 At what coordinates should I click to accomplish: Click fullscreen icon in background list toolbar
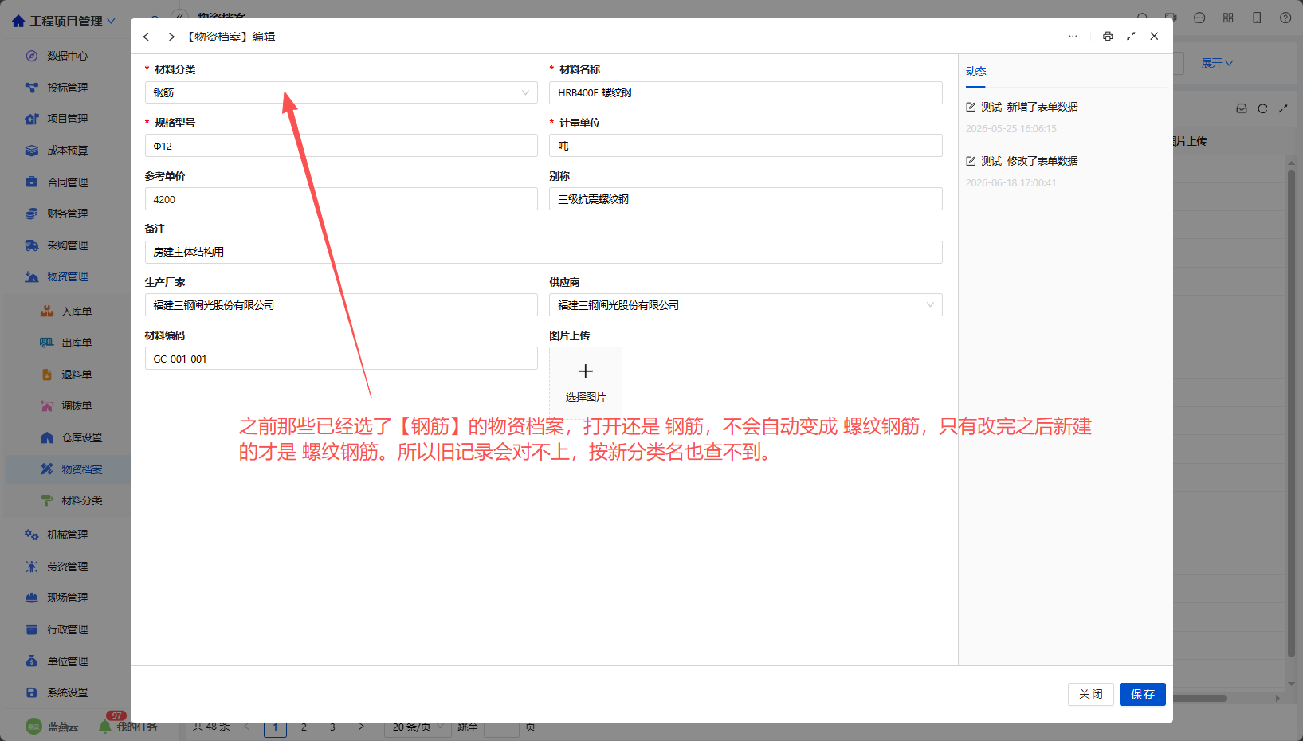[1283, 108]
